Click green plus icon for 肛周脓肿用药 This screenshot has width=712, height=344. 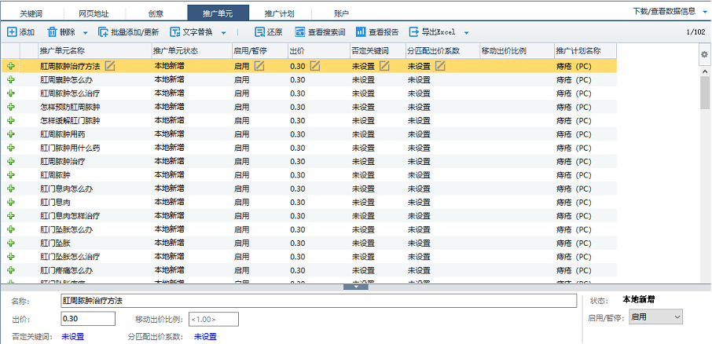(11, 134)
